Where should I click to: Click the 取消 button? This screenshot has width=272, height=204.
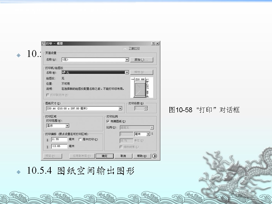tap(123, 156)
